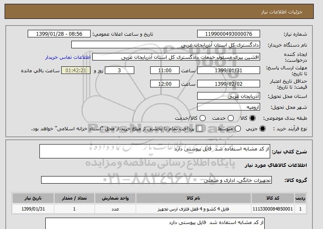
Task: Click the گروه کالا label
Action: pyautogui.click(x=296, y=180)
